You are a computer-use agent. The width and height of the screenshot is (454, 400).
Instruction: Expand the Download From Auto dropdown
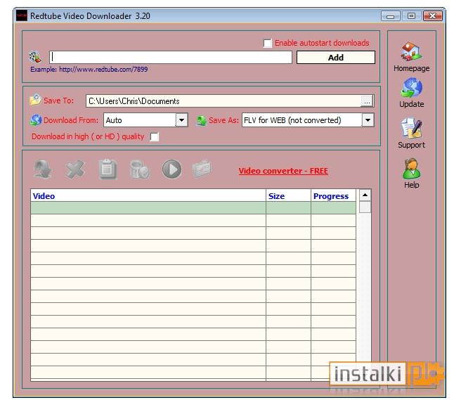click(x=181, y=120)
